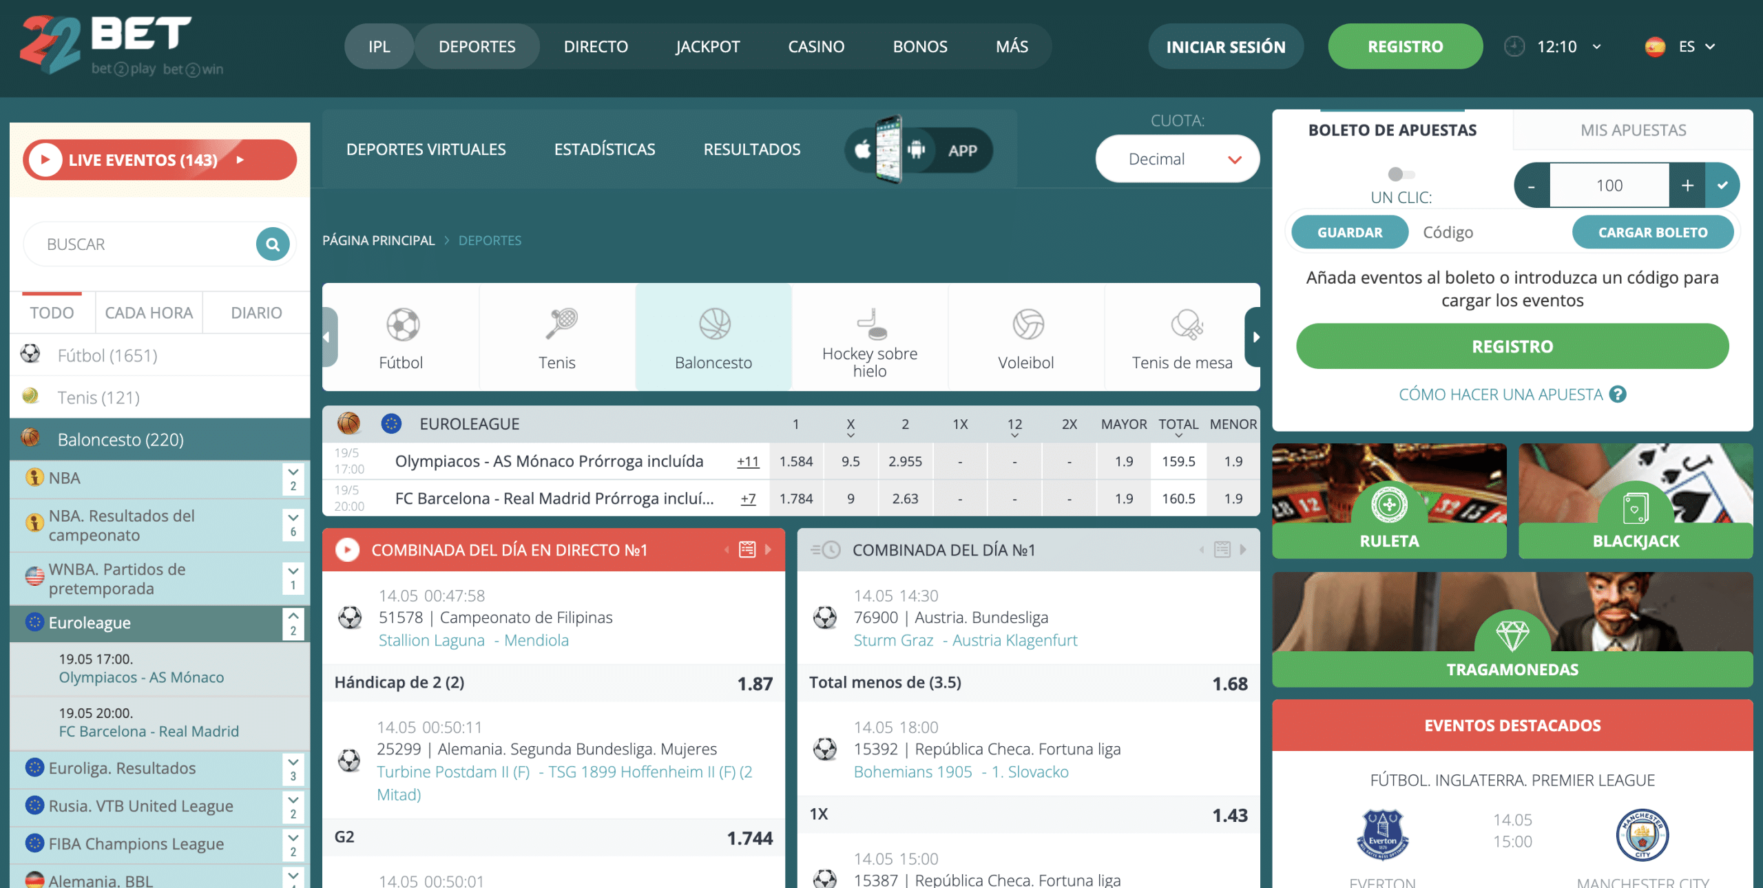Expand Rusia. VTB United League
Screen dimensions: 1763x888
(x=293, y=807)
